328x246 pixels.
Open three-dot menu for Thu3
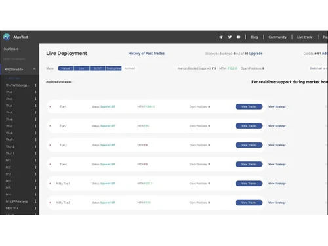tap(35, 99)
